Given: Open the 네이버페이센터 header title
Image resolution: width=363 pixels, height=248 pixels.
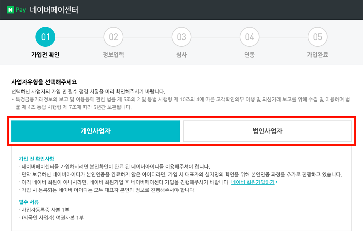Looking at the screenshot, I should (54, 10).
